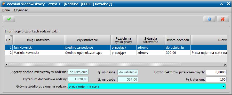The width and height of the screenshot is (232, 95).
Task: Open the Czynności menu
Action: coord(21,10)
